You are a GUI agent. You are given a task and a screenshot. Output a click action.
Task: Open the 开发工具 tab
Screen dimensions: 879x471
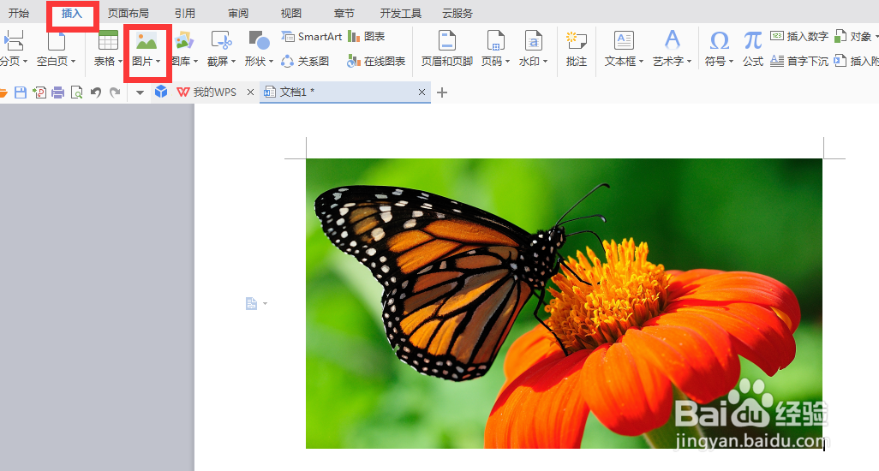(x=401, y=13)
